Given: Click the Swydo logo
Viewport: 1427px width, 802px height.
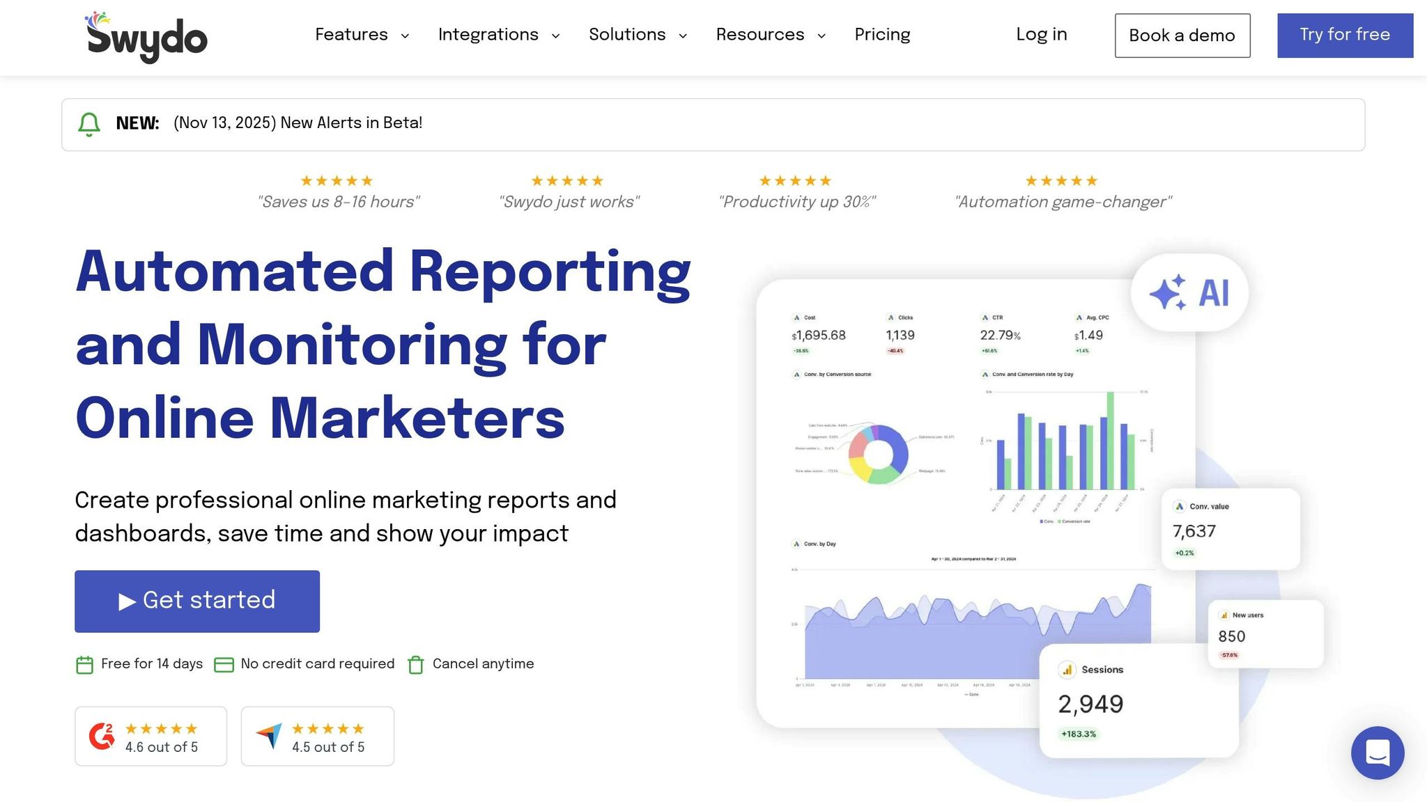Looking at the screenshot, I should (x=146, y=38).
